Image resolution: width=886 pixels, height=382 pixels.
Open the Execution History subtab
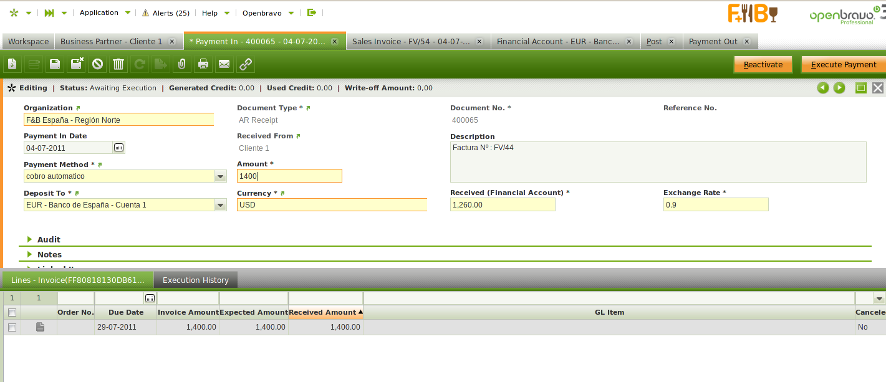(196, 280)
